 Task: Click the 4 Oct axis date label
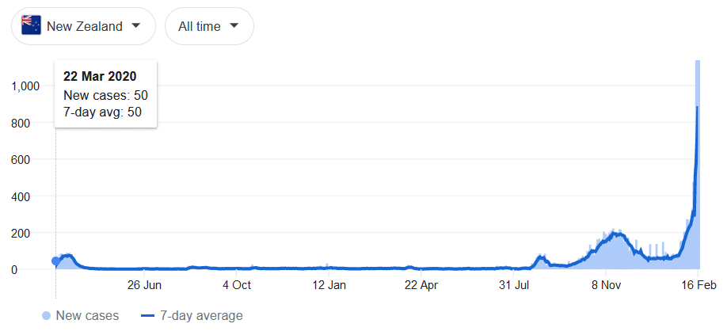[x=237, y=285]
